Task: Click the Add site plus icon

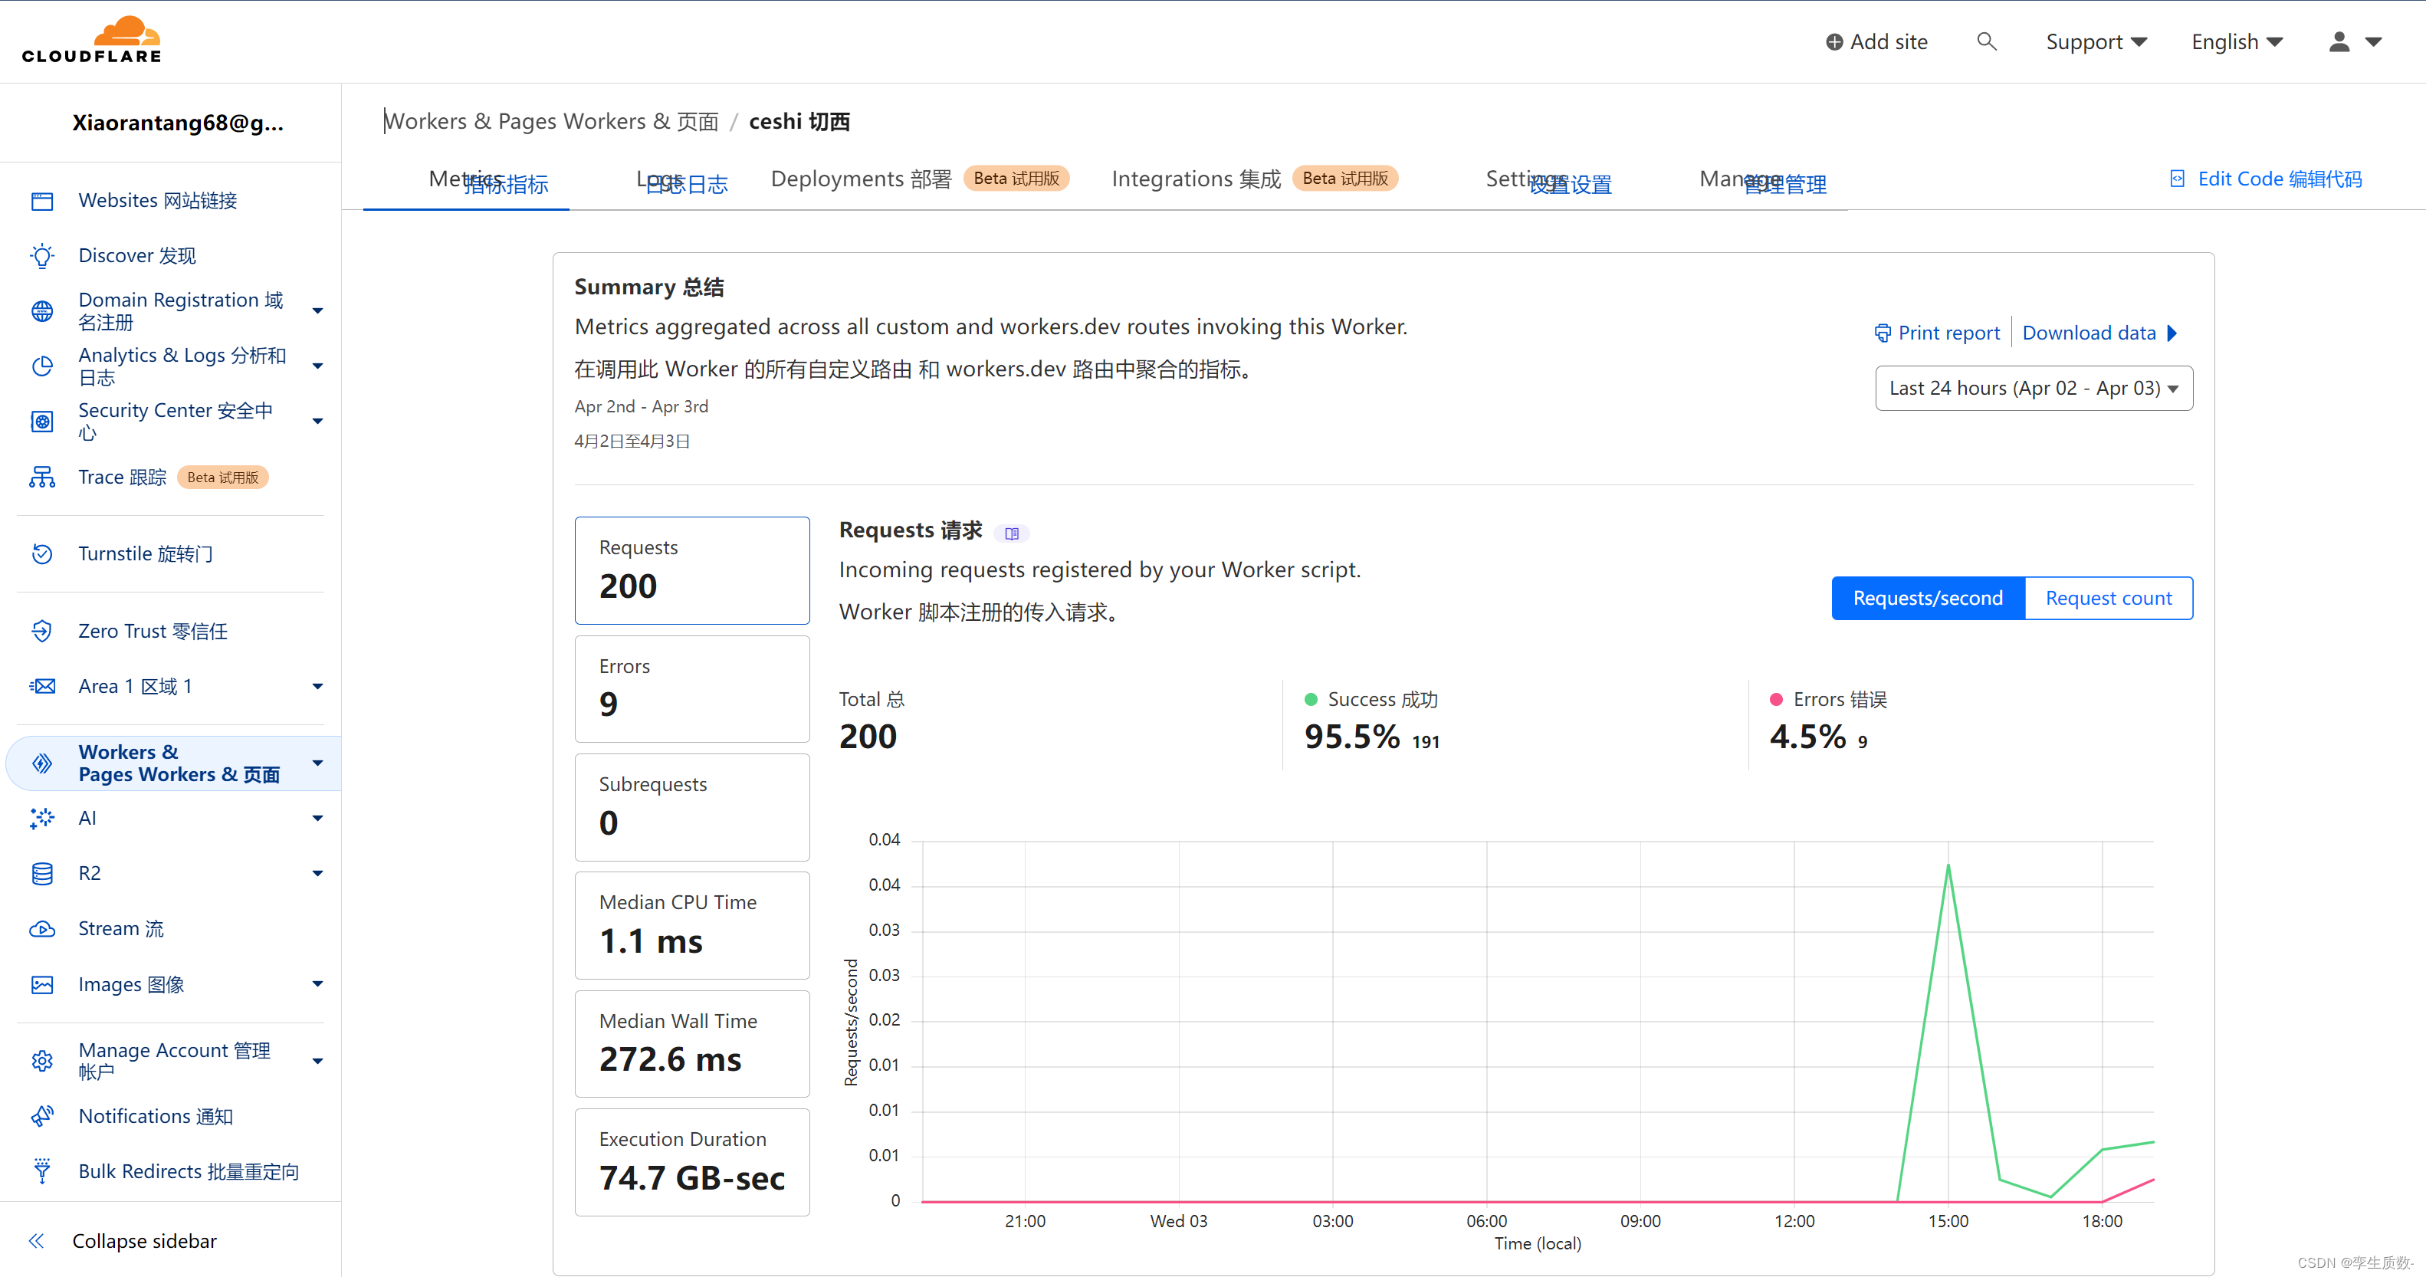Action: (1833, 42)
